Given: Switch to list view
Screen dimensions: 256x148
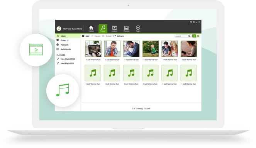Looking at the screenshot, I should click(198, 36).
